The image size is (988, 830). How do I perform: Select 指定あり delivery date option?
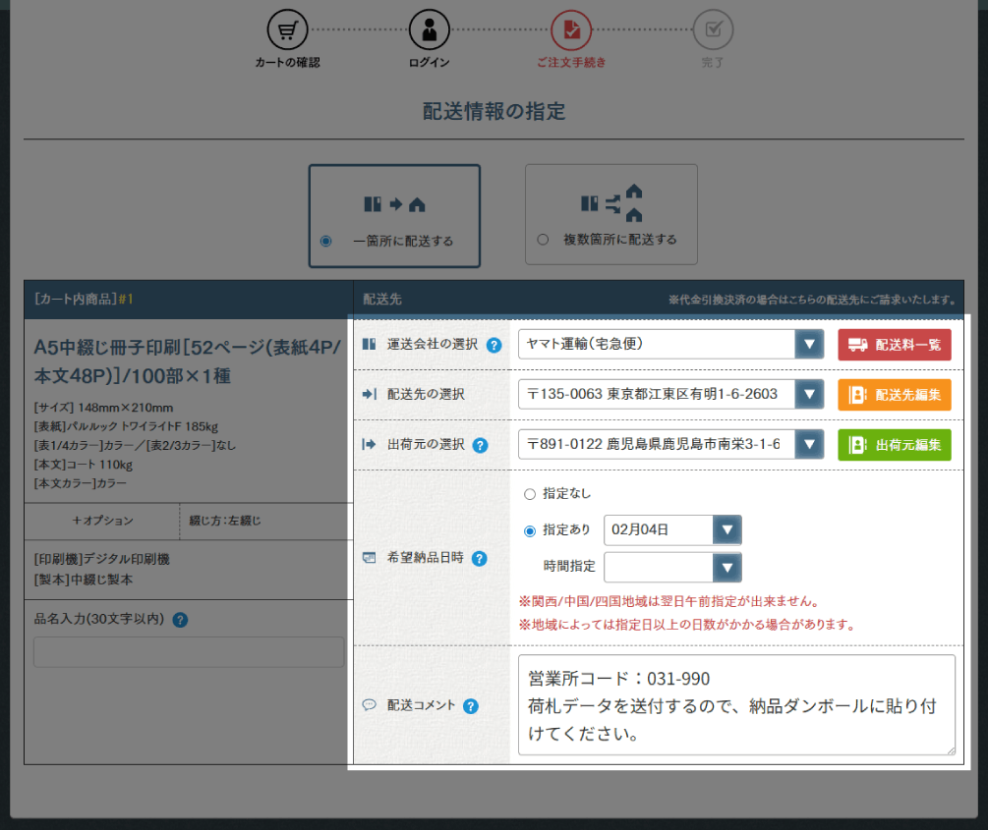531,530
